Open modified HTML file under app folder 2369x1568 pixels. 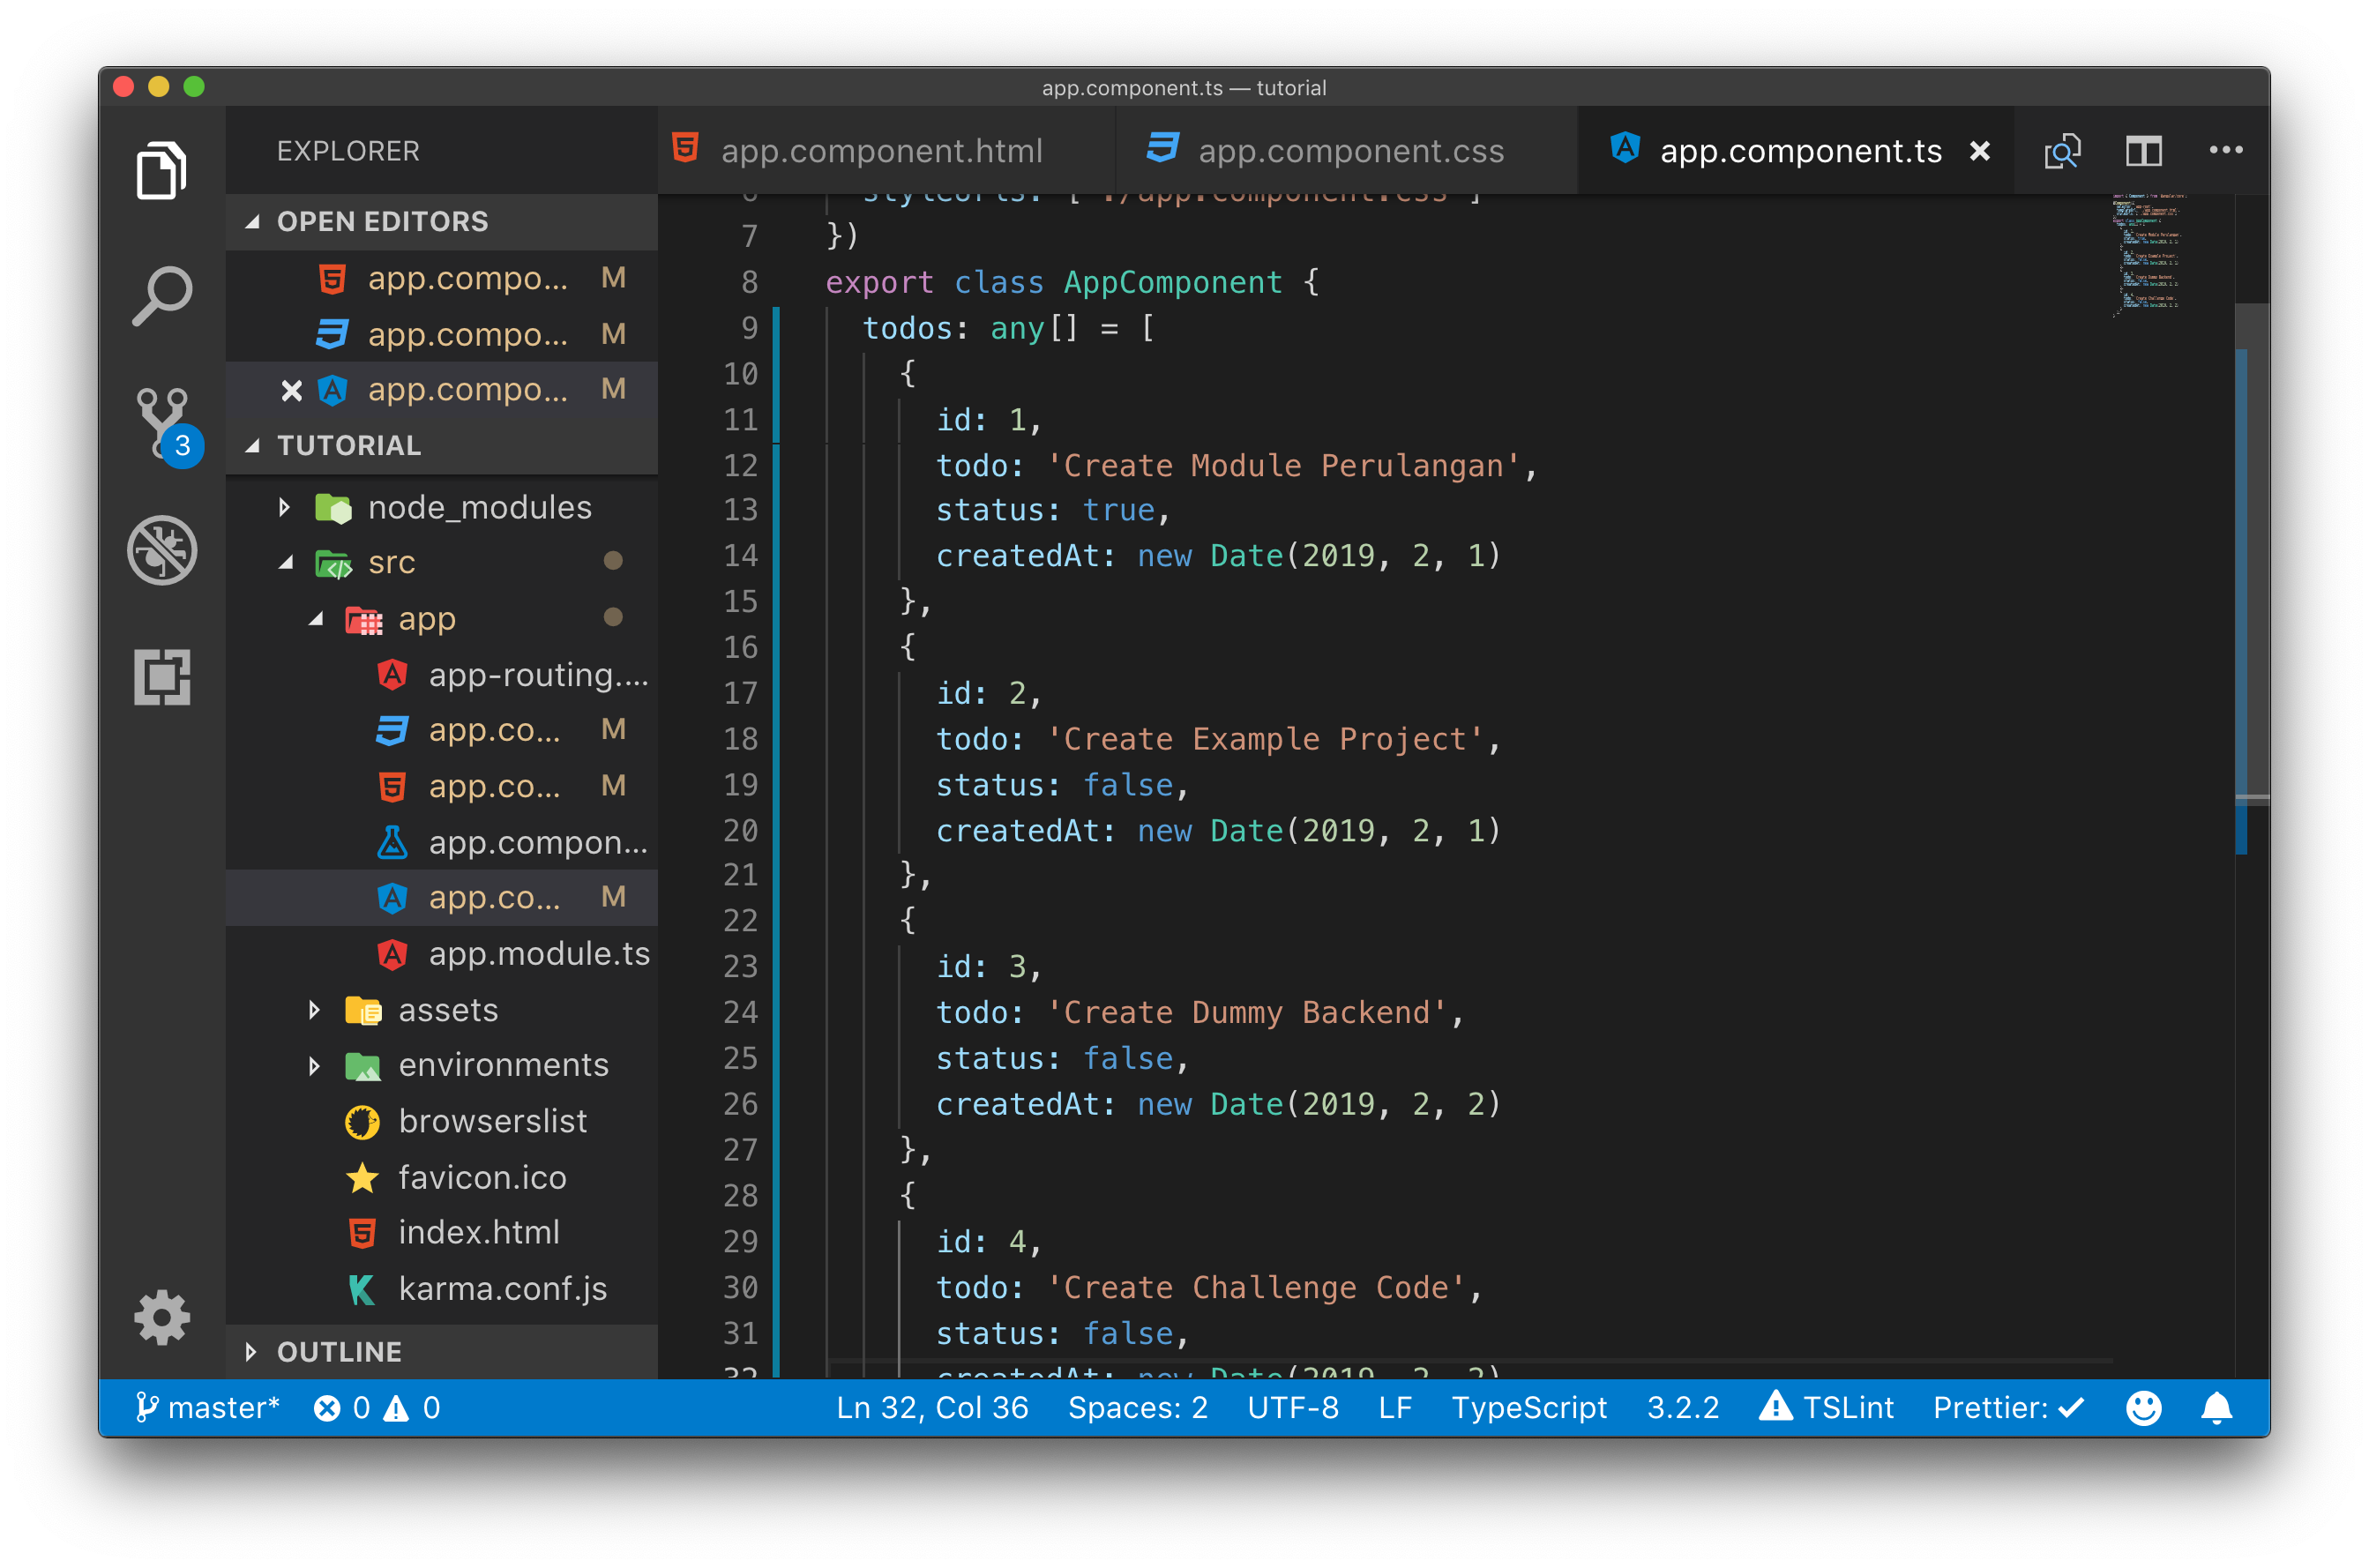[x=442, y=786]
